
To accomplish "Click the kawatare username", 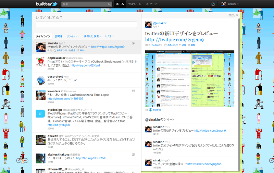I will pyautogui.click(x=54, y=91).
